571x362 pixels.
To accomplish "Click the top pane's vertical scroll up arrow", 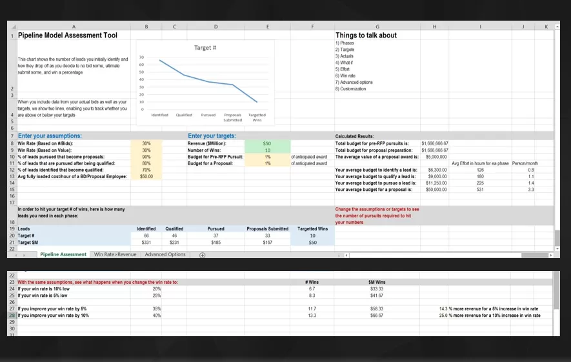I will point(556,26).
